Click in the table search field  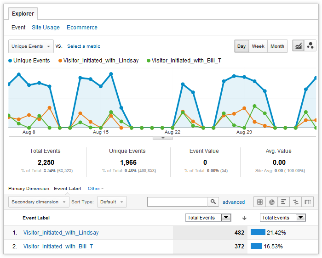[177, 202]
